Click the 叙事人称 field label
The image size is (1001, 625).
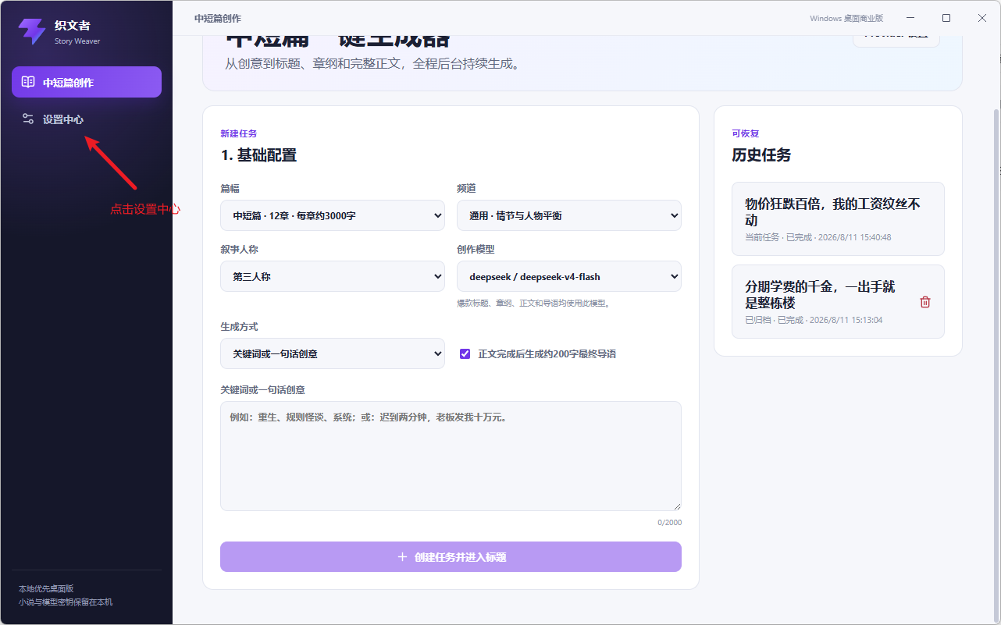point(240,249)
